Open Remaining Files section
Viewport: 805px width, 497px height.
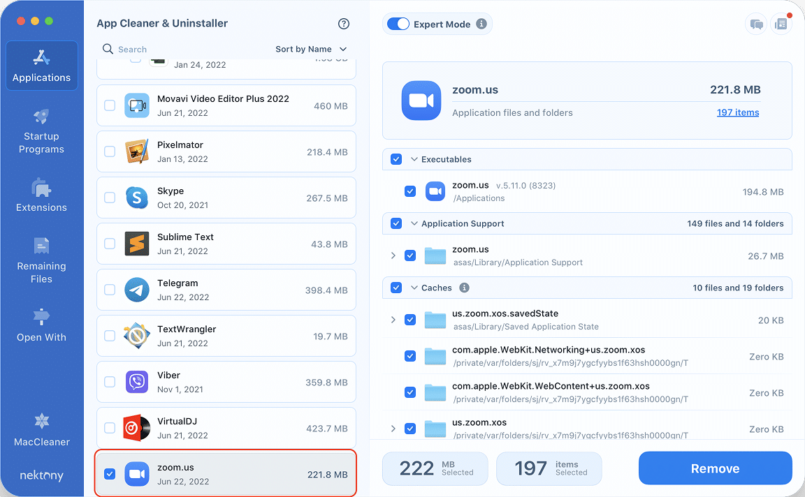point(42,260)
